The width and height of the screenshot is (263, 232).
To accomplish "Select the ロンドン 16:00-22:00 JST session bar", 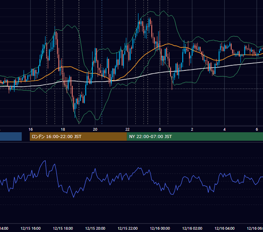I will [78, 136].
